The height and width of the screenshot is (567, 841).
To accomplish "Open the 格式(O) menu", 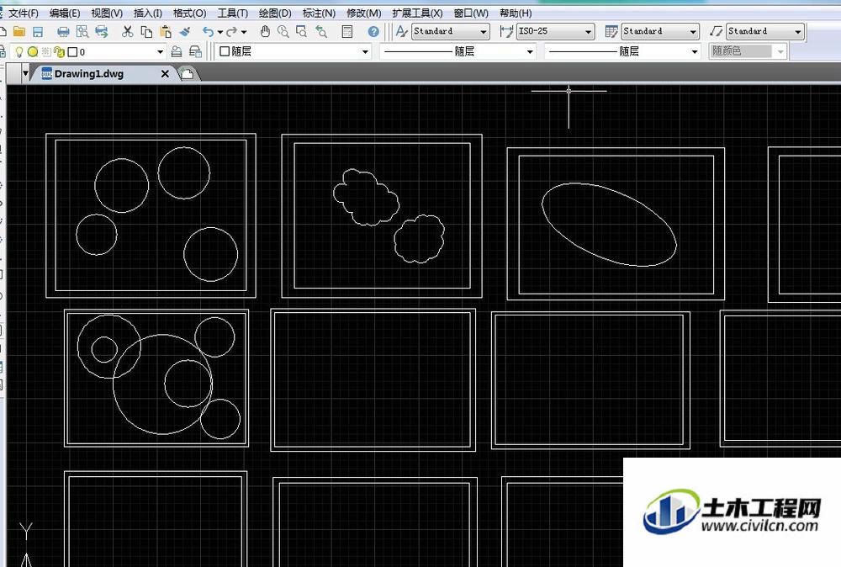I will click(189, 13).
